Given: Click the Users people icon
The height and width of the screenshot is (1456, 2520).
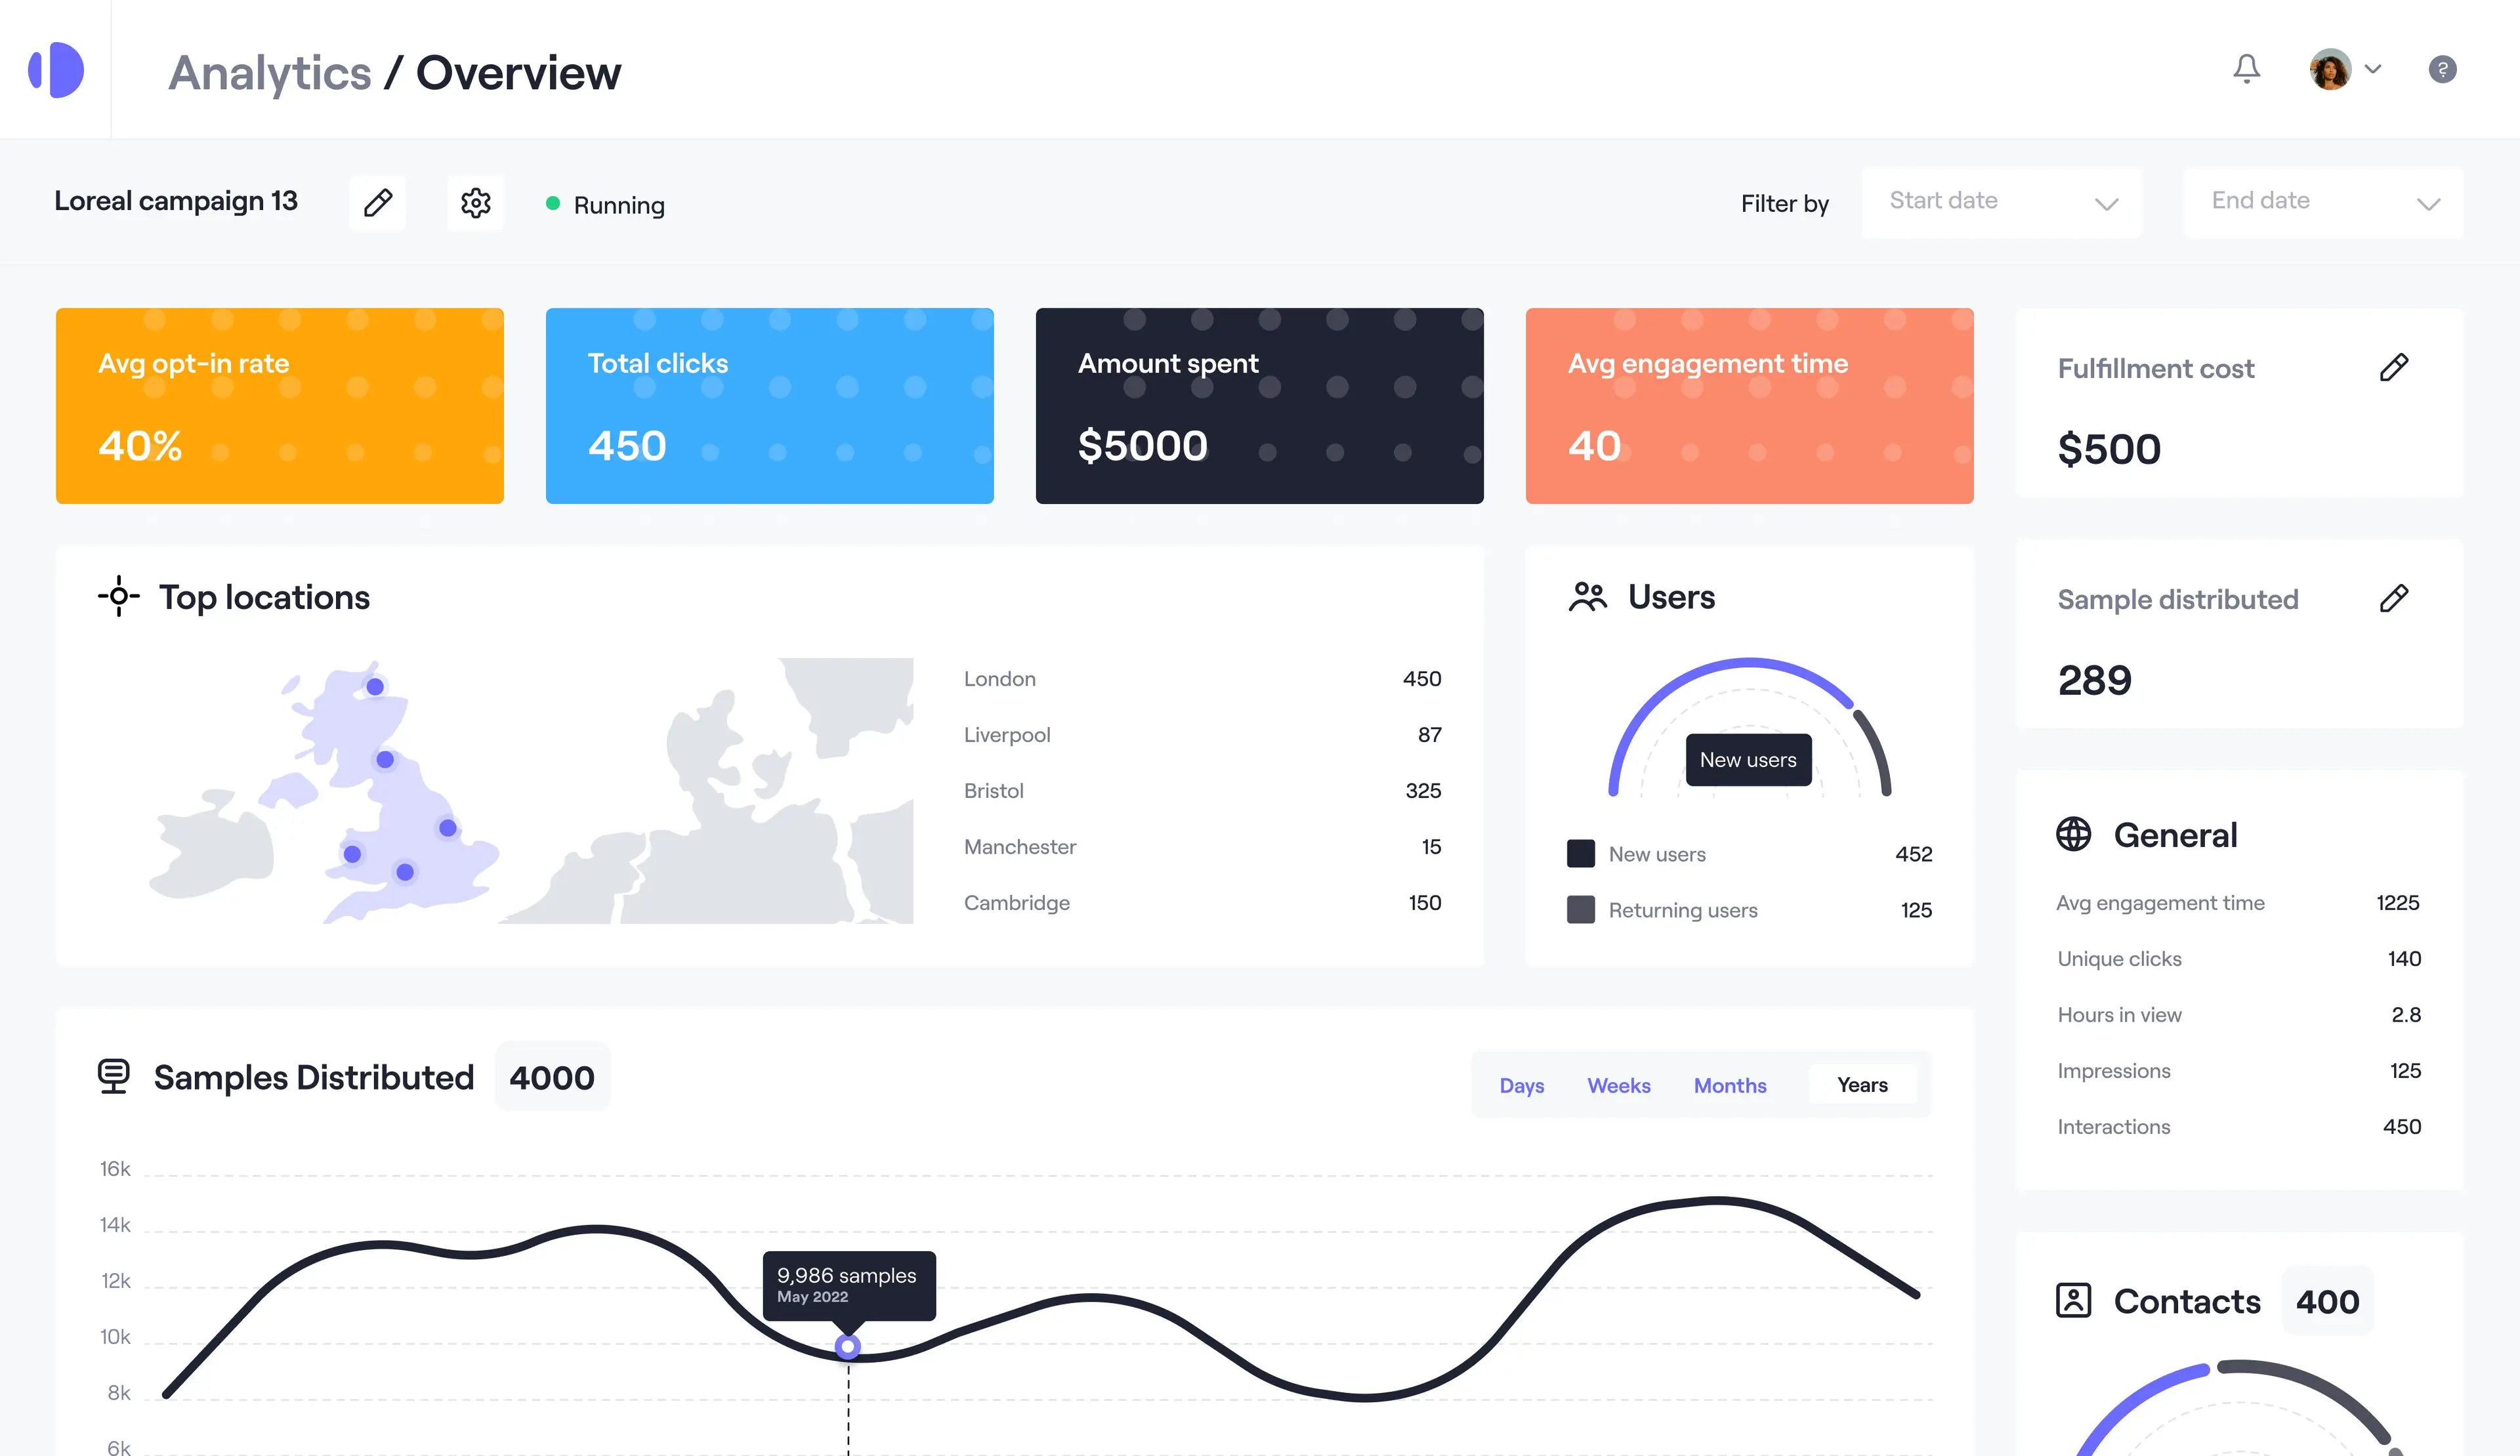Looking at the screenshot, I should coord(1587,597).
